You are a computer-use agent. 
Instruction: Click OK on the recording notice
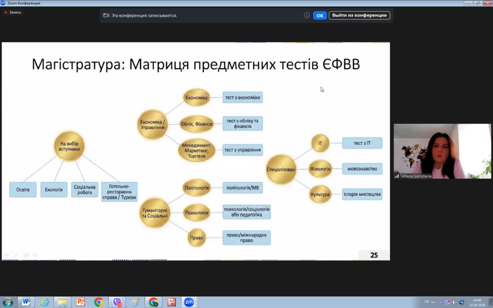tap(320, 15)
